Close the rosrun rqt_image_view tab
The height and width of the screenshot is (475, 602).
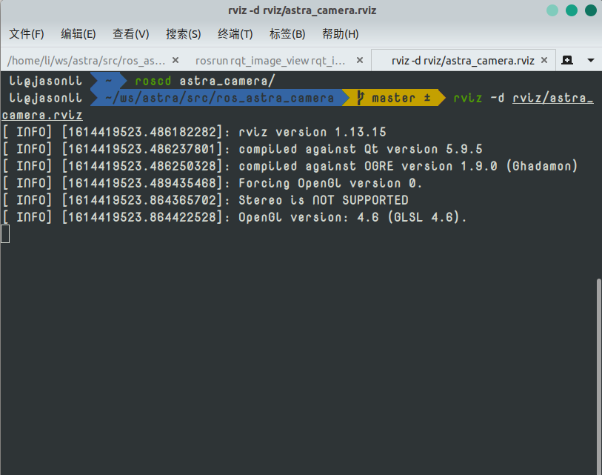click(360, 60)
